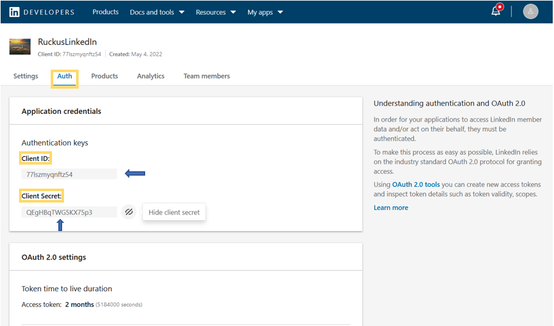Screen dimensions: 554x326
Task: Click the Authentication keys heading
Action: (x=55, y=143)
